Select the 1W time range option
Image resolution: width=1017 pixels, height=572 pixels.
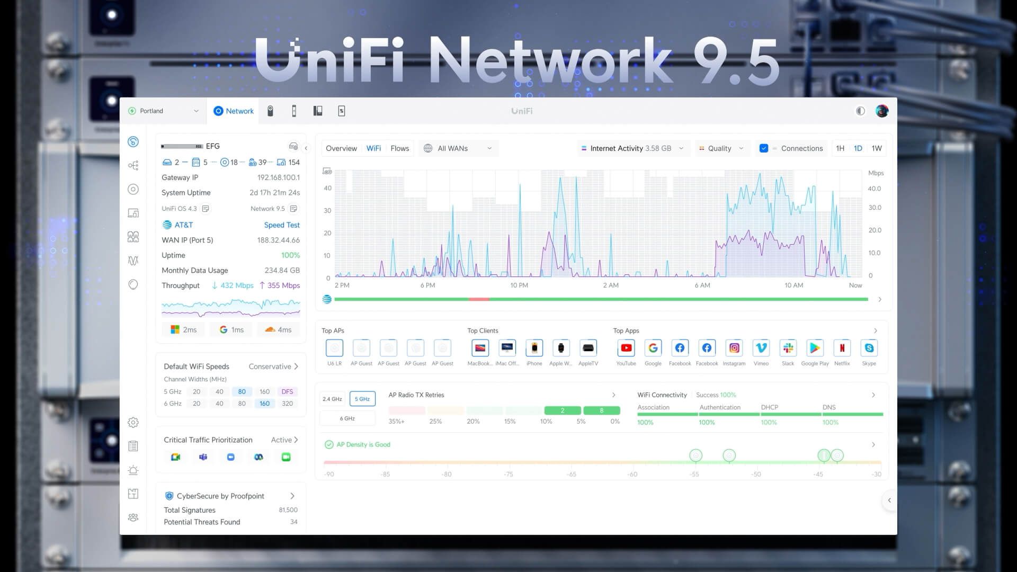click(877, 148)
